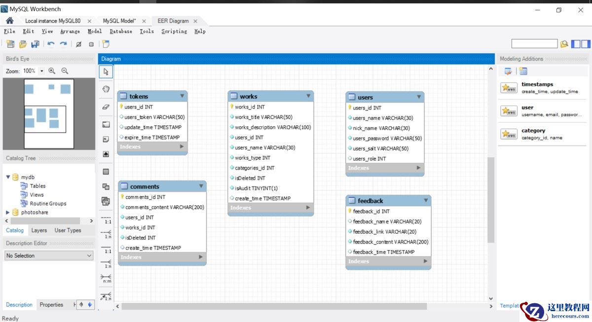The height and width of the screenshot is (322, 592).
Task: Select the hand pan tool
Action: [x=106, y=89]
